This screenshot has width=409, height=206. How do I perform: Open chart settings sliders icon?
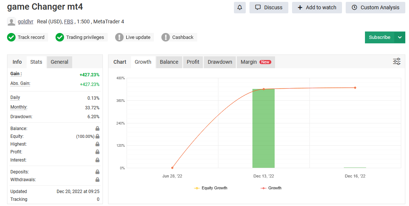pos(397,62)
